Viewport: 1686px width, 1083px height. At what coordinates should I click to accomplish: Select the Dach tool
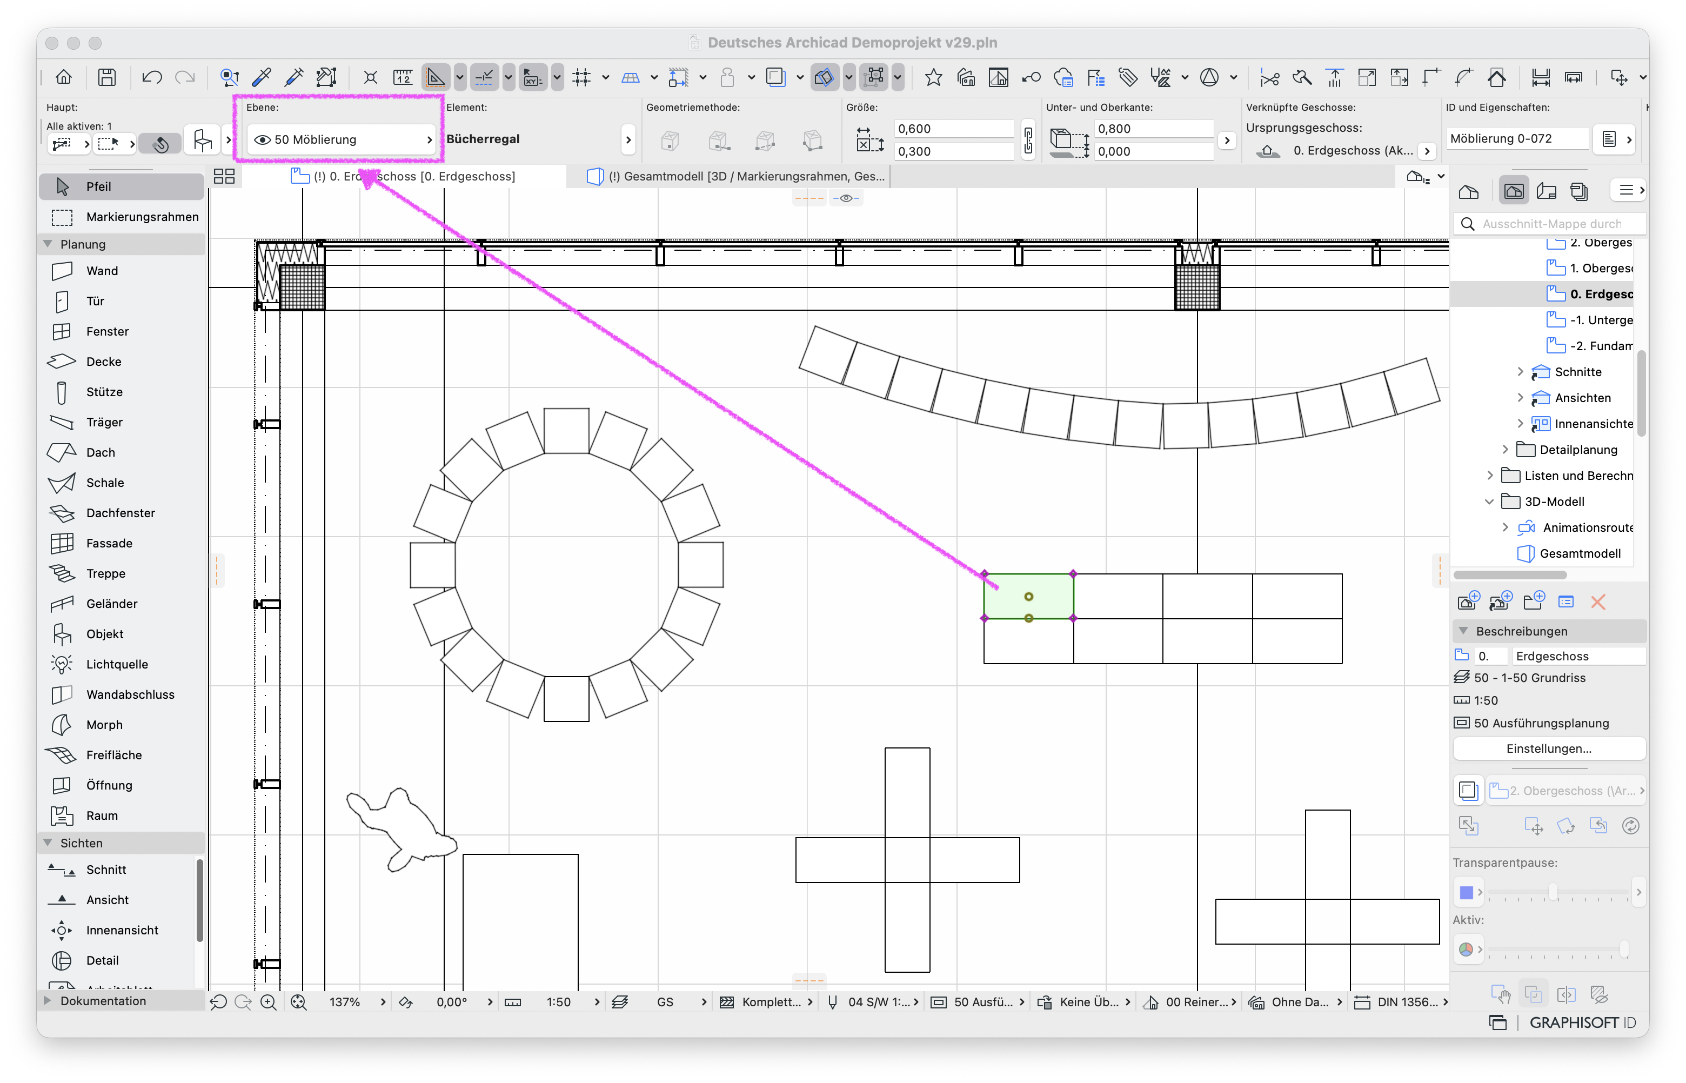pos(121,452)
